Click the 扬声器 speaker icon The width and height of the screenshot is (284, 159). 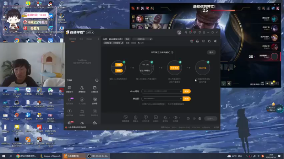(x=175, y=118)
